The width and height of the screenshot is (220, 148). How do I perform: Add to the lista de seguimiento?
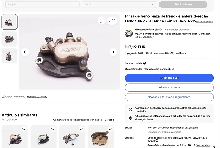coord(169,97)
